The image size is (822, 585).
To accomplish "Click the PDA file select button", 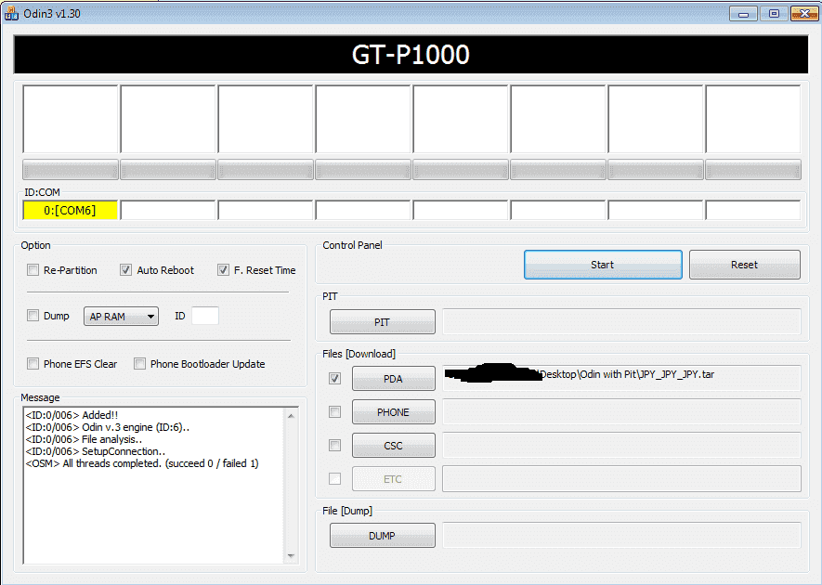I will [393, 379].
